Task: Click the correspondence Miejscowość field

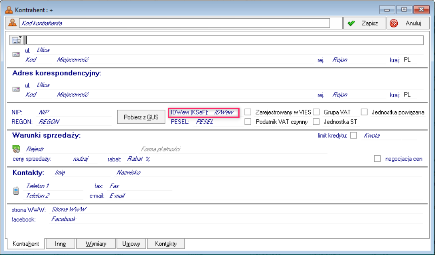Action: (184, 95)
